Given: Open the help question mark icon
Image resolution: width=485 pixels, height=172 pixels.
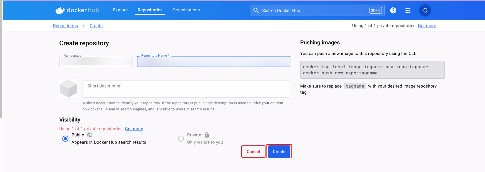Looking at the screenshot, I should point(393,10).
